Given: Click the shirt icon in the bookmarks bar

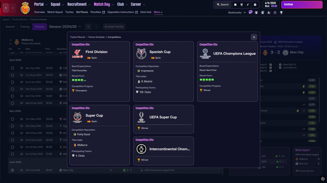Looking at the screenshot, I should (256, 12).
